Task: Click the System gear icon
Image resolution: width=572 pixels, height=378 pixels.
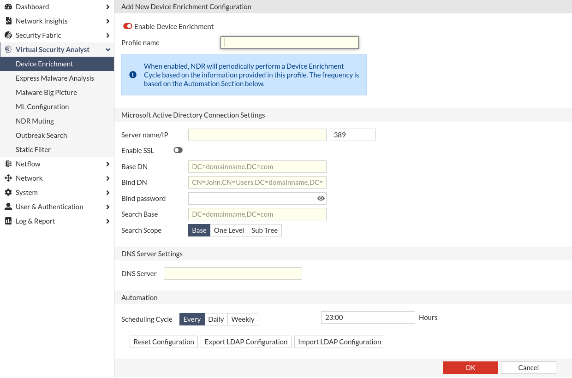Action: (x=8, y=193)
